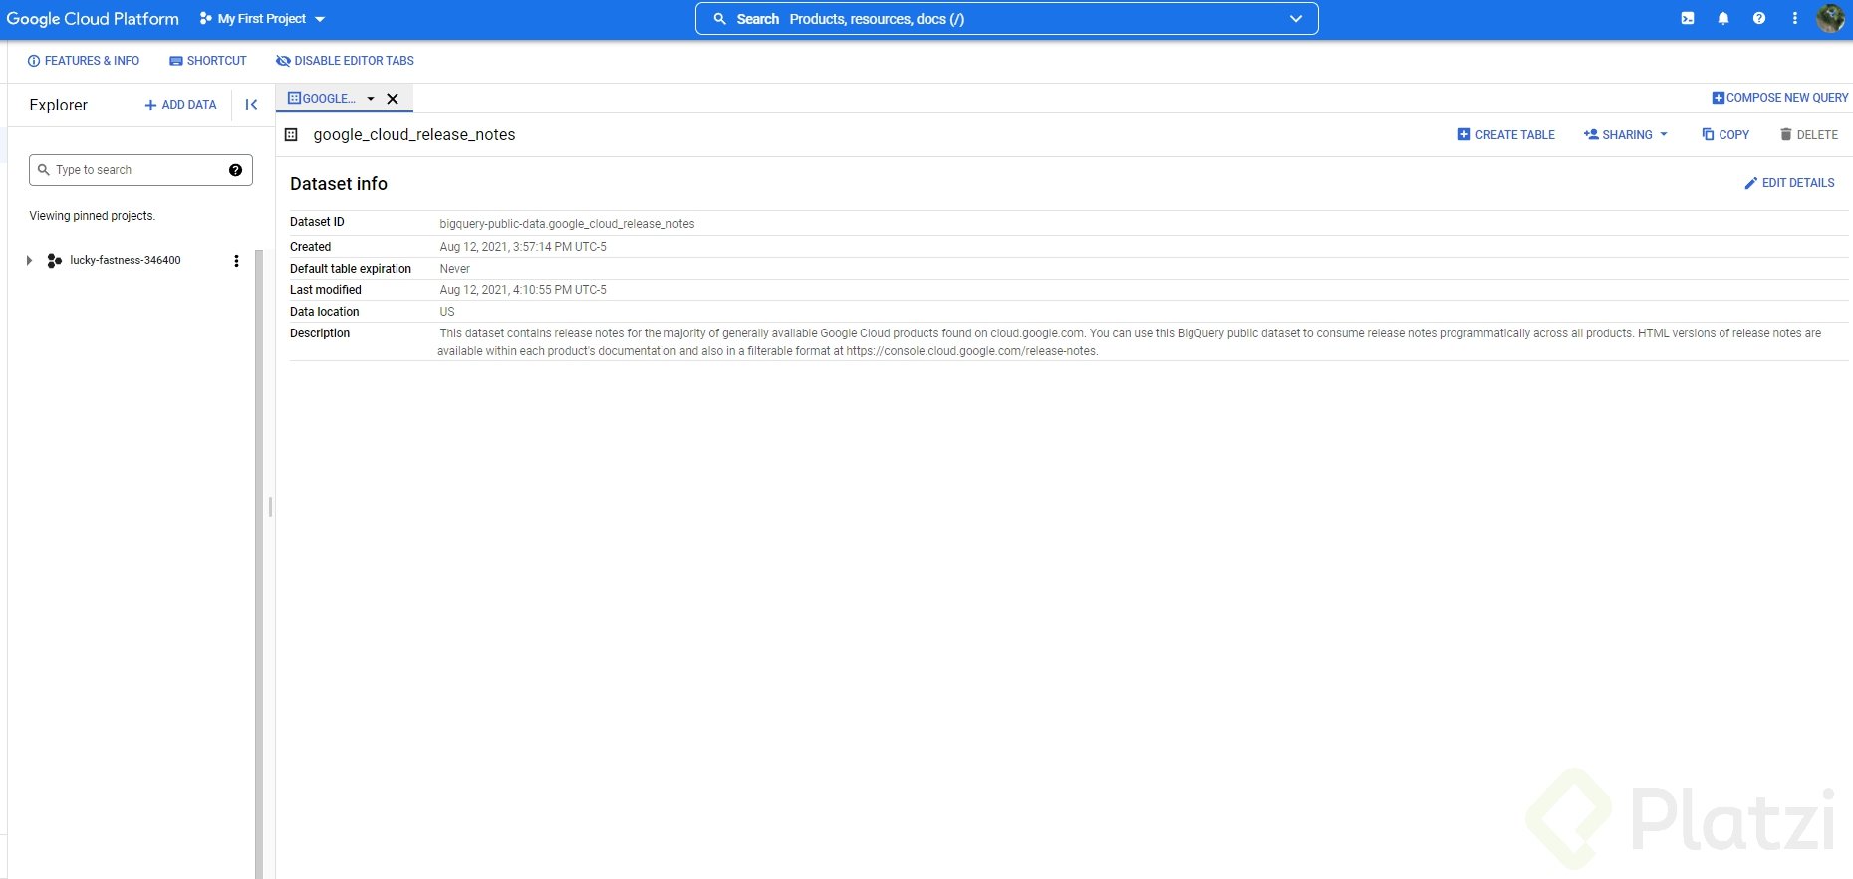
Task: Expand the lucky-fastness-346400 project tree
Action: click(x=29, y=261)
